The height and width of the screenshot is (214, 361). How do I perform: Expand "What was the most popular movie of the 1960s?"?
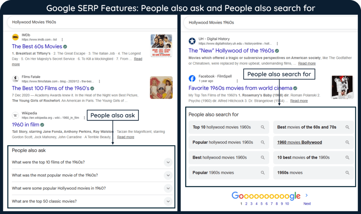pos(168,175)
